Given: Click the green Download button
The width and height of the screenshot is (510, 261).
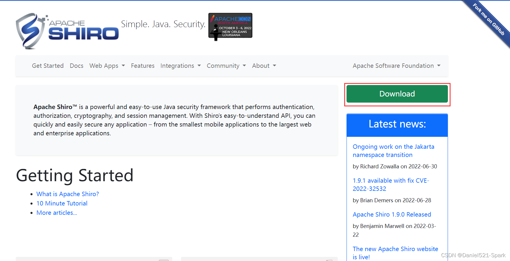Looking at the screenshot, I should pos(397,94).
